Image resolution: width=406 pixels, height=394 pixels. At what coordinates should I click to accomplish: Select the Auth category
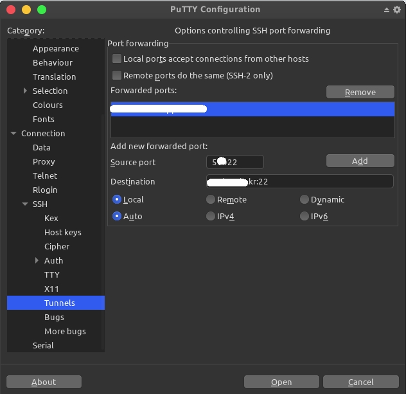point(53,260)
